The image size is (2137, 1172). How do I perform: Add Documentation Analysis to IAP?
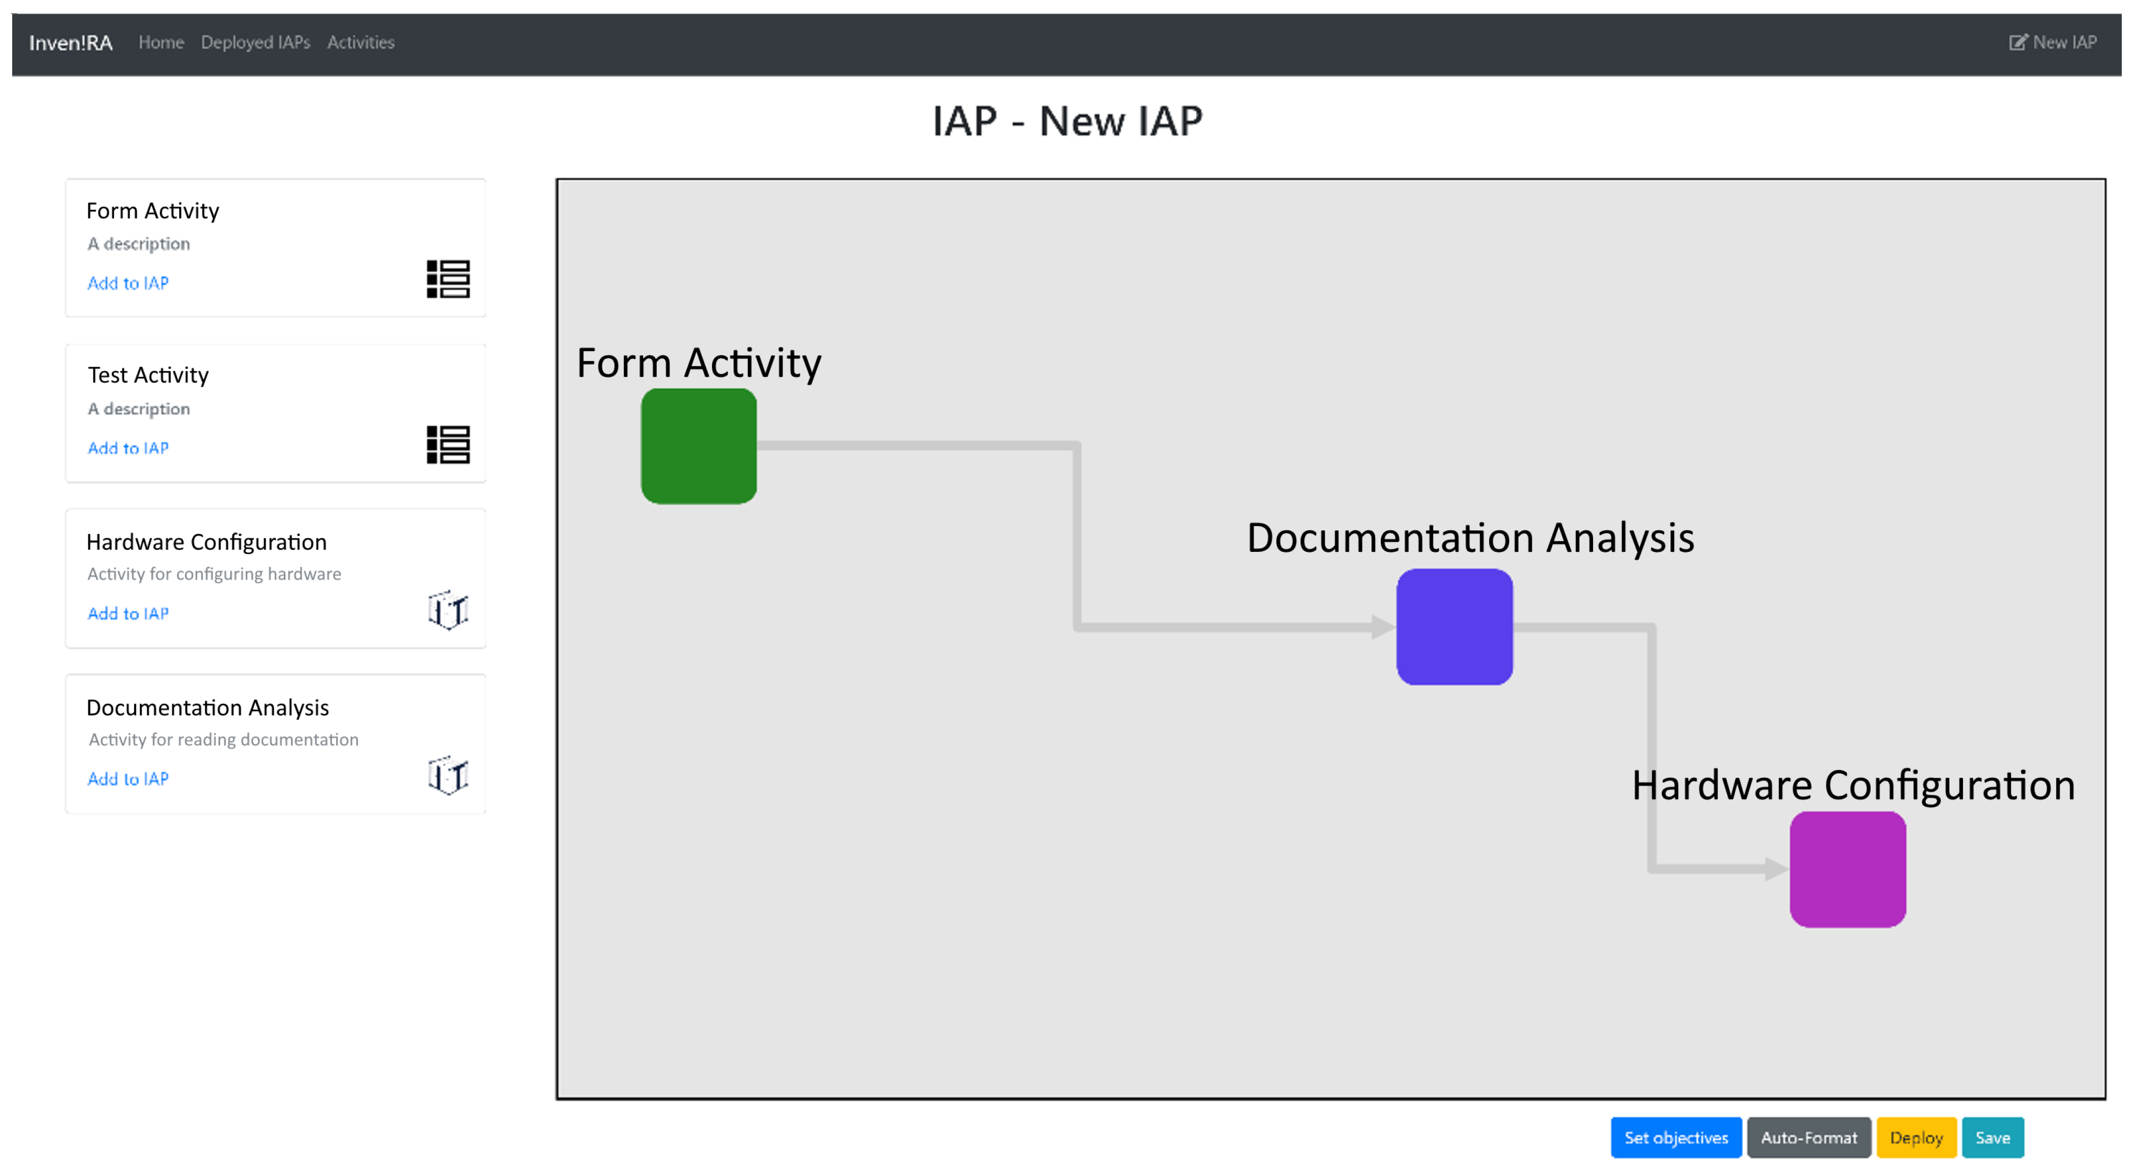pyautogui.click(x=128, y=778)
